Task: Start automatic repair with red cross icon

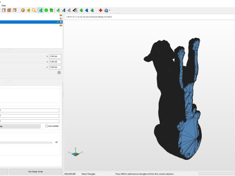Action: 100,10
